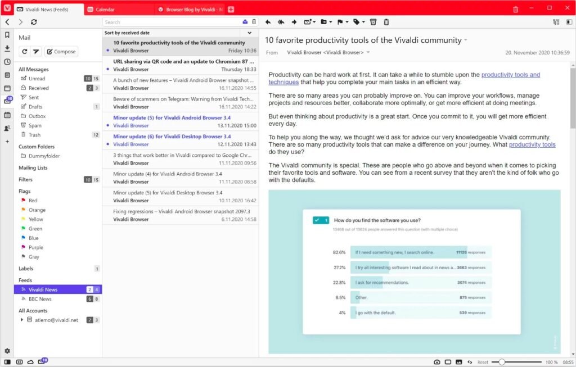576x367 pixels.
Task: Click mail status icon in status bar
Action: [43, 361]
